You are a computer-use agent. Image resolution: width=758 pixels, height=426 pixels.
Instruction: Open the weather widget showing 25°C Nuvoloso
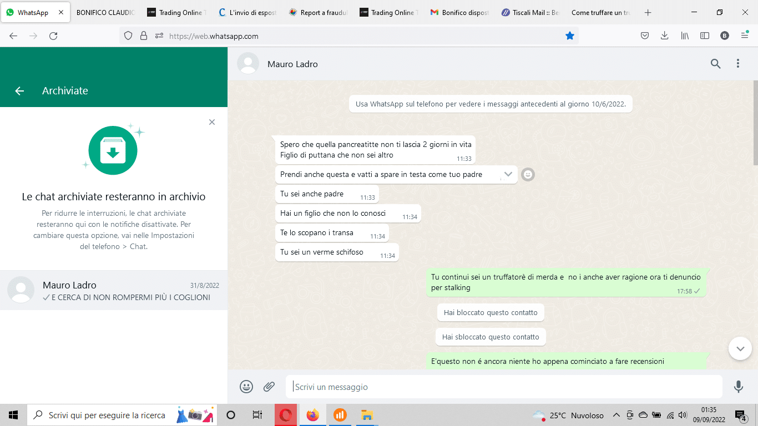pos(568,415)
